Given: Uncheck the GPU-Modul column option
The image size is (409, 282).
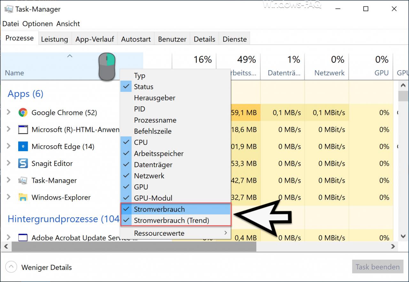Looking at the screenshot, I should click(175, 198).
